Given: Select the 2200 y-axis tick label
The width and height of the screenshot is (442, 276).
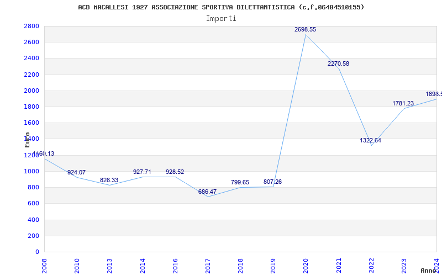Looking at the screenshot, I should (31, 75).
